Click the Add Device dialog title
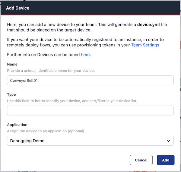This screenshot has width=181, height=172. [18, 8]
